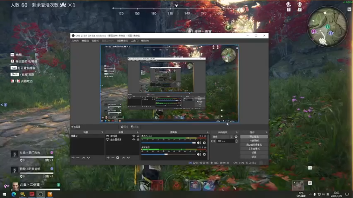Open Microsoft Edge from the taskbar
The image size is (353, 198).
[14, 194]
